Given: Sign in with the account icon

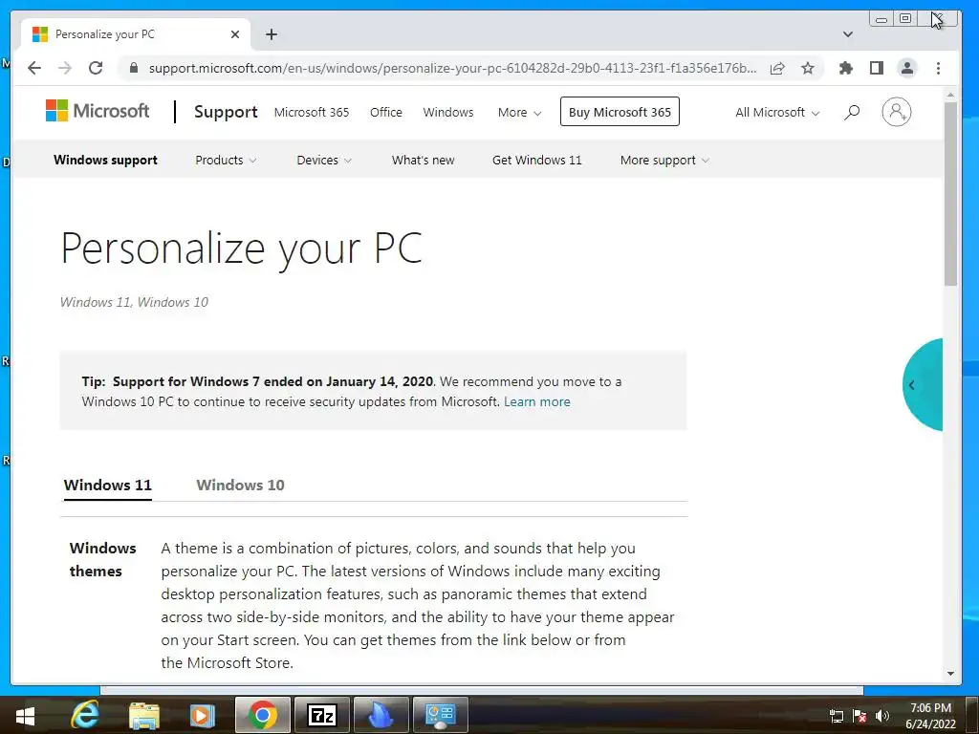Looking at the screenshot, I should pos(897,113).
